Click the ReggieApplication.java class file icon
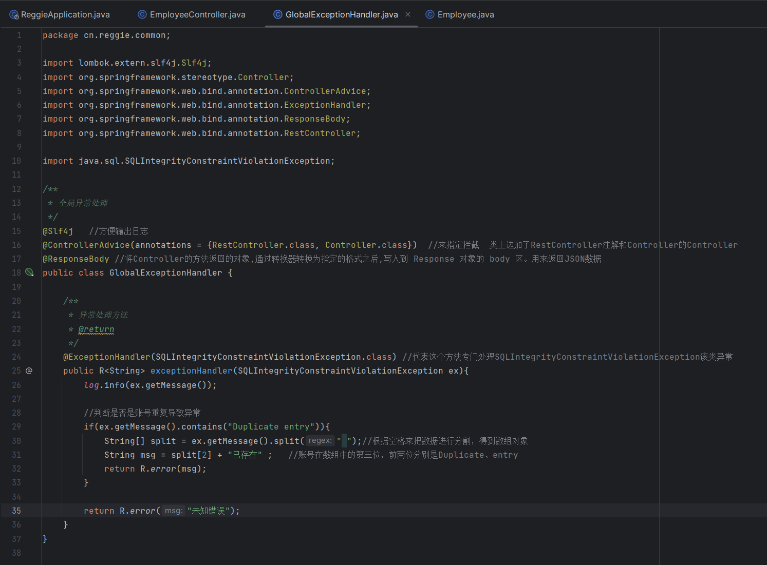Image resolution: width=767 pixels, height=565 pixels. tap(14, 14)
